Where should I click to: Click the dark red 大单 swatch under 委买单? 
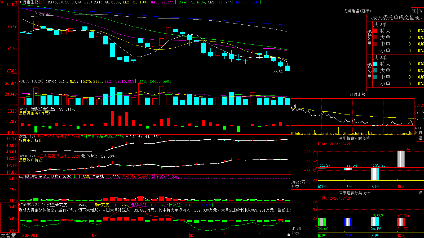375,37
